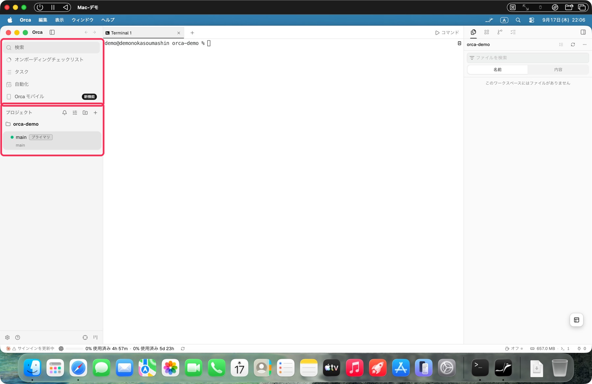The width and height of the screenshot is (592, 384).
Task: Open 自動化 in the sidebar
Action: pyautogui.click(x=52, y=84)
